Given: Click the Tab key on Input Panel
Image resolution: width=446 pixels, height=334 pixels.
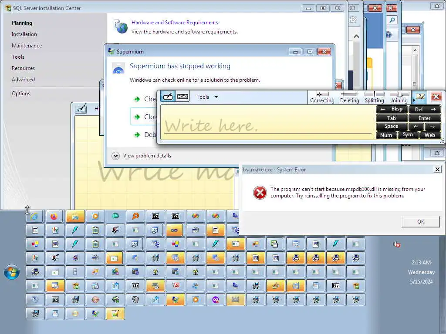Looking at the screenshot, I should [392, 118].
